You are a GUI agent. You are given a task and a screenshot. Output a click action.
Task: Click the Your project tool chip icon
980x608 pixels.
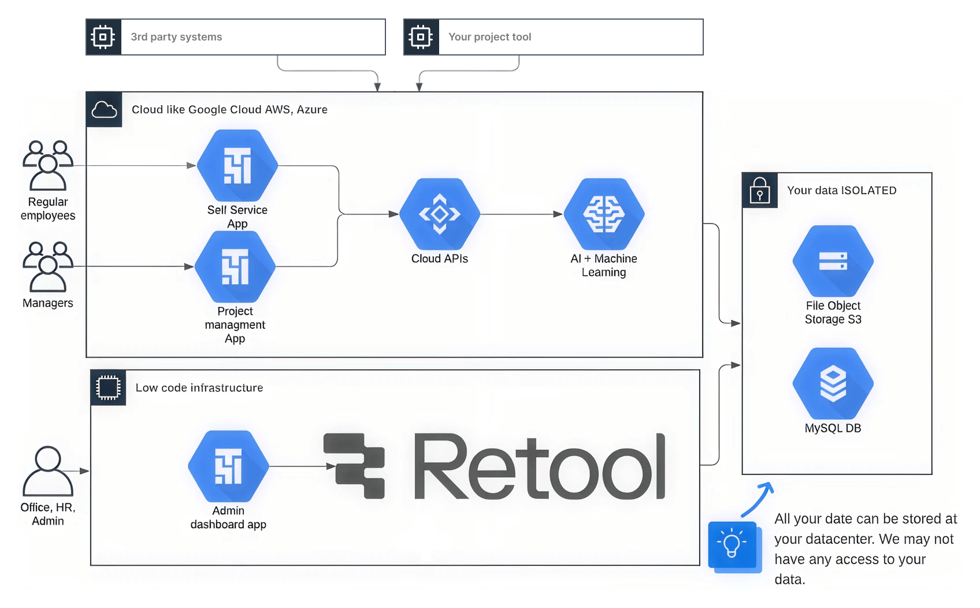coord(421,37)
